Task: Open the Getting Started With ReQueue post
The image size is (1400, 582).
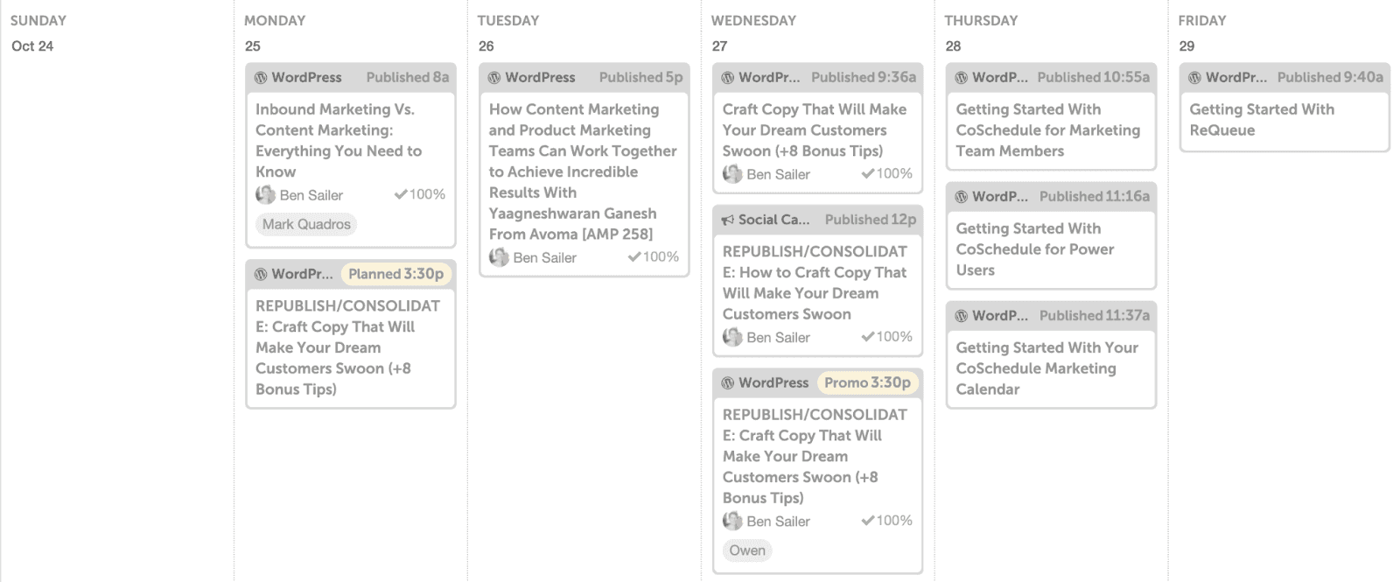Action: click(x=1262, y=120)
